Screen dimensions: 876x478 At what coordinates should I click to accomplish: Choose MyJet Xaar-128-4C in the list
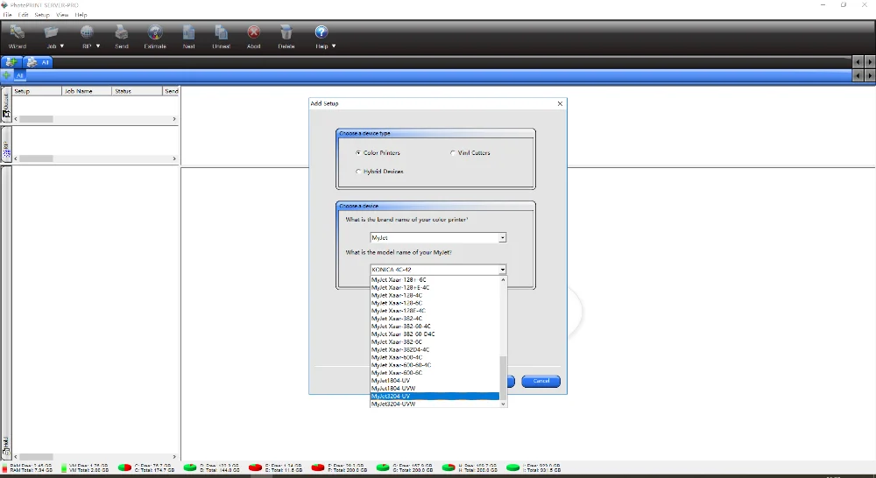(x=434, y=295)
